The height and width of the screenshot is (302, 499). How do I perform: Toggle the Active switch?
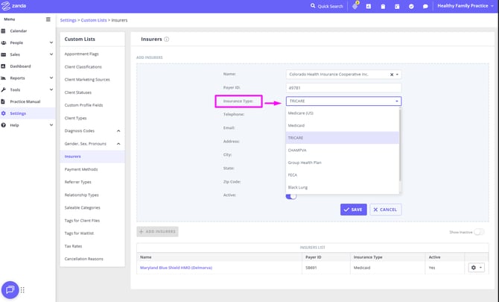(291, 195)
